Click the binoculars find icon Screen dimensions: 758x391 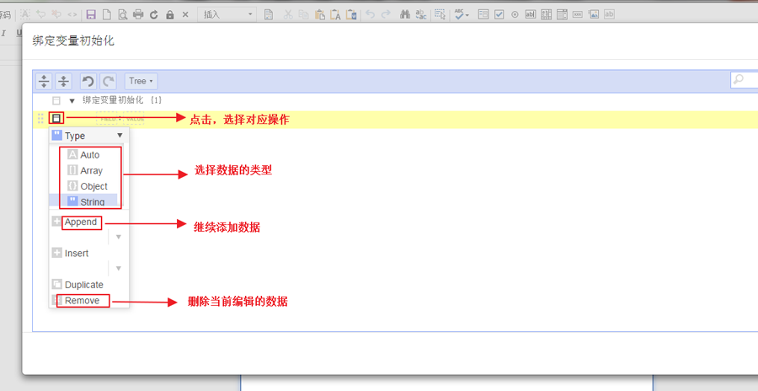[404, 14]
